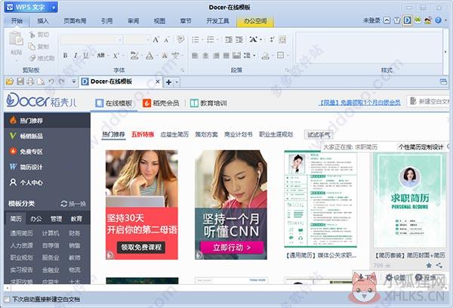Close the Docer-在线模板 document tab

coord(158,82)
